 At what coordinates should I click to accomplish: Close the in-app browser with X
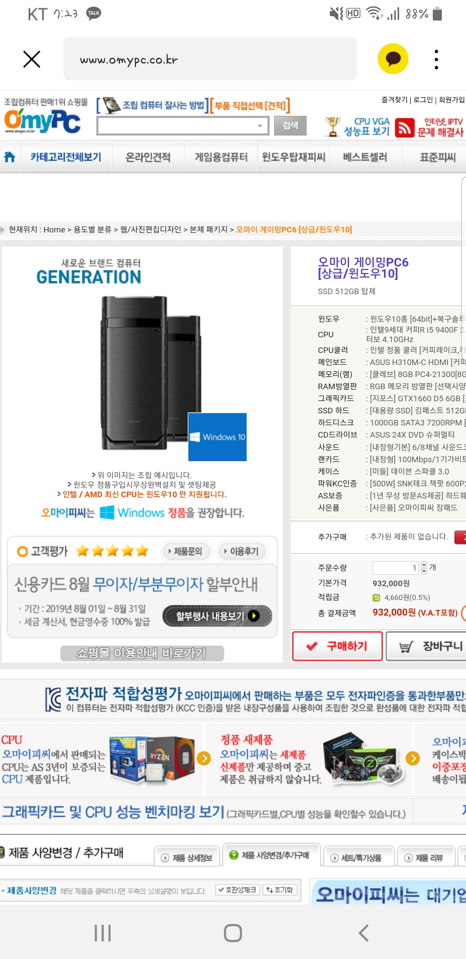31,59
